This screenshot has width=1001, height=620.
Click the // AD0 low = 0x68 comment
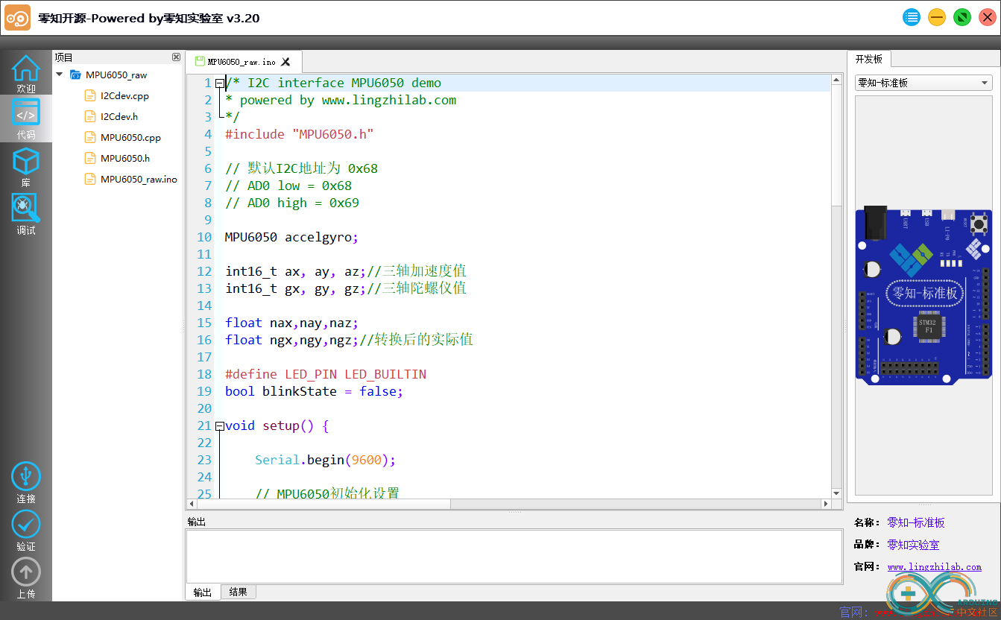pos(288,186)
